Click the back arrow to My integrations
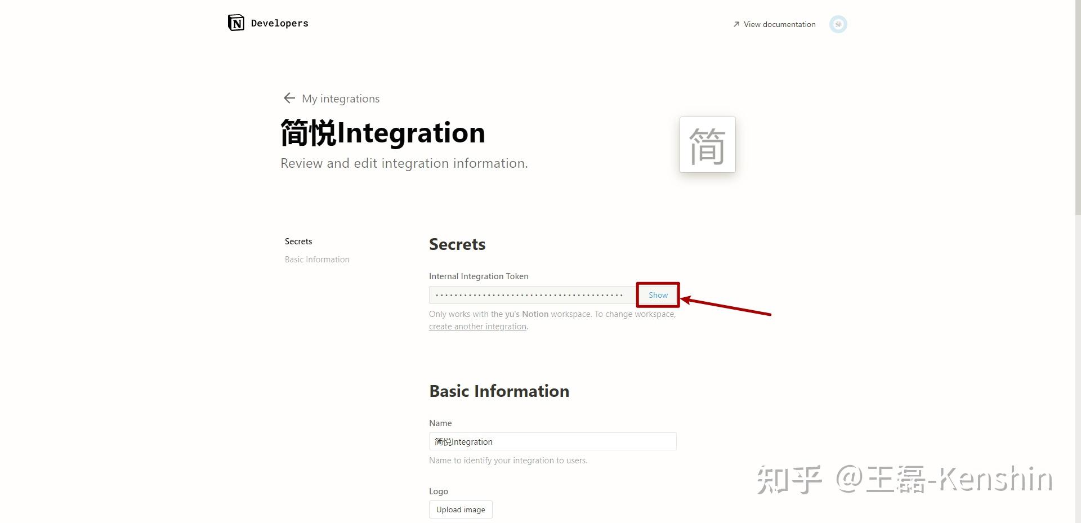The height and width of the screenshot is (523, 1081). click(x=289, y=98)
